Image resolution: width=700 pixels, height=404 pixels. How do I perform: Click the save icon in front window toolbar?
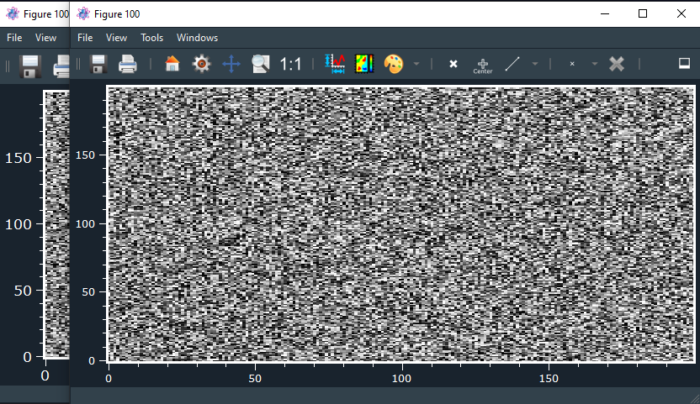point(98,64)
